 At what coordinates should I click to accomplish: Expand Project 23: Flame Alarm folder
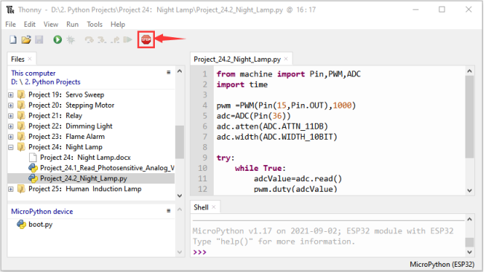[11, 137]
